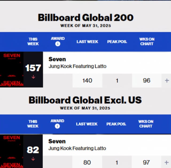Open Seven album cover on Global Excl. US
The image size is (171, 168).
(x=11, y=151)
